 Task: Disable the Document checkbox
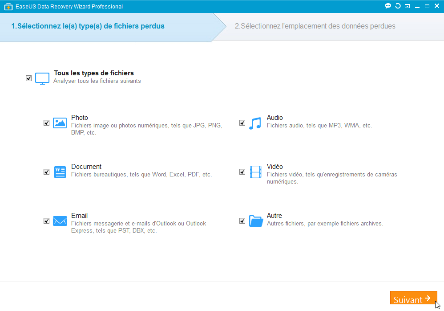[46, 172]
